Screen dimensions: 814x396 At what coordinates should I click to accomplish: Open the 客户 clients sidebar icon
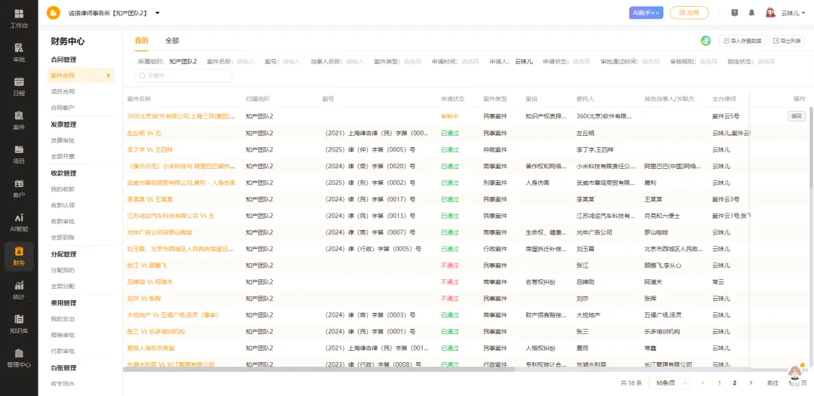[19, 187]
